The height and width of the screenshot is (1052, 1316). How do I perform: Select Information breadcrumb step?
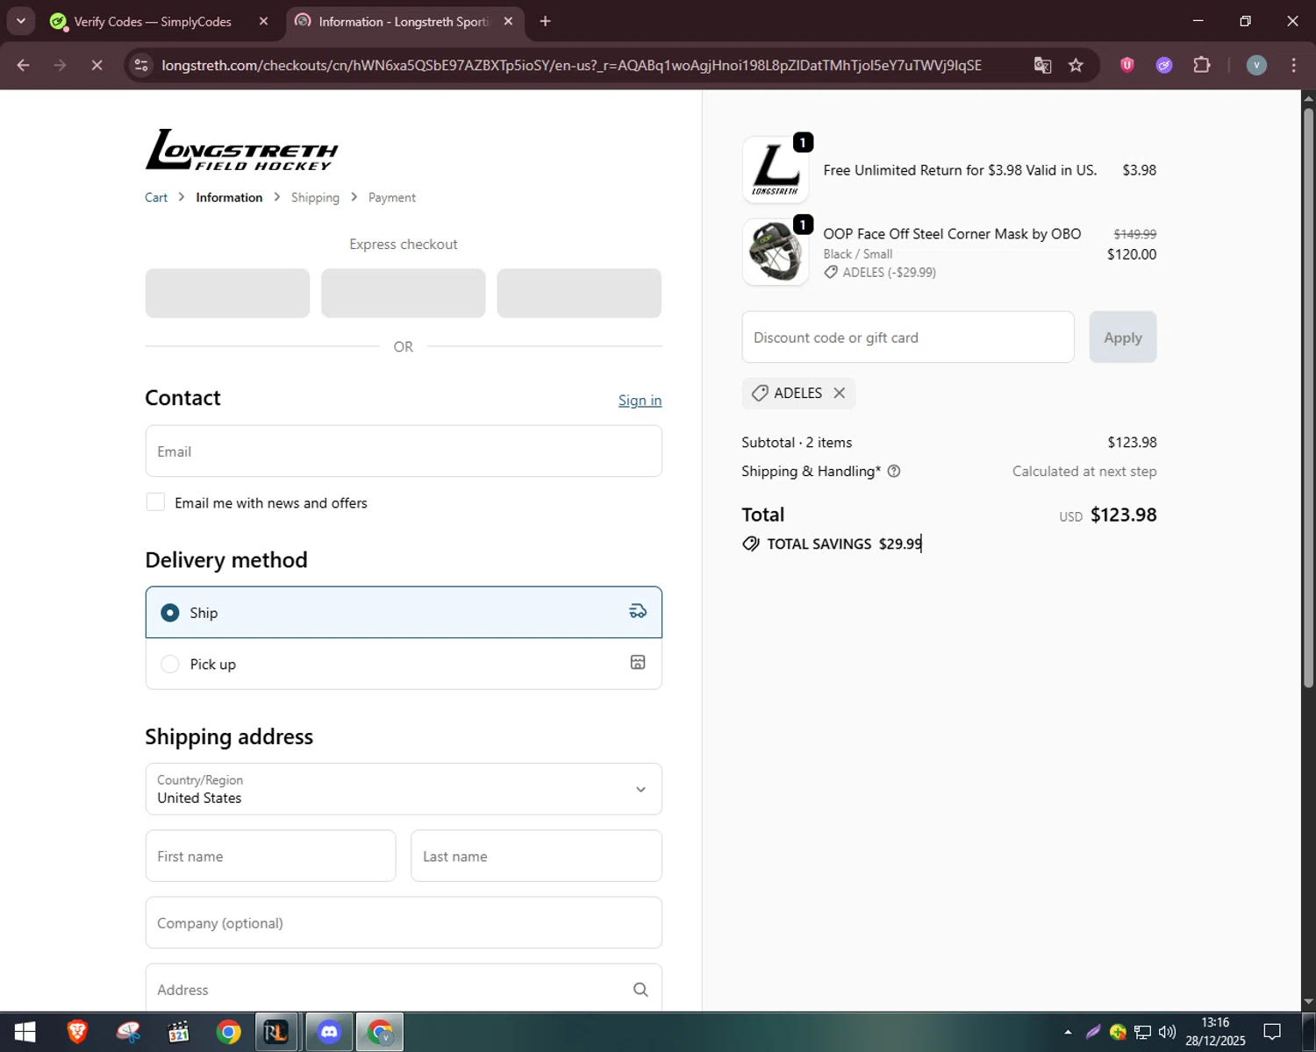point(229,197)
